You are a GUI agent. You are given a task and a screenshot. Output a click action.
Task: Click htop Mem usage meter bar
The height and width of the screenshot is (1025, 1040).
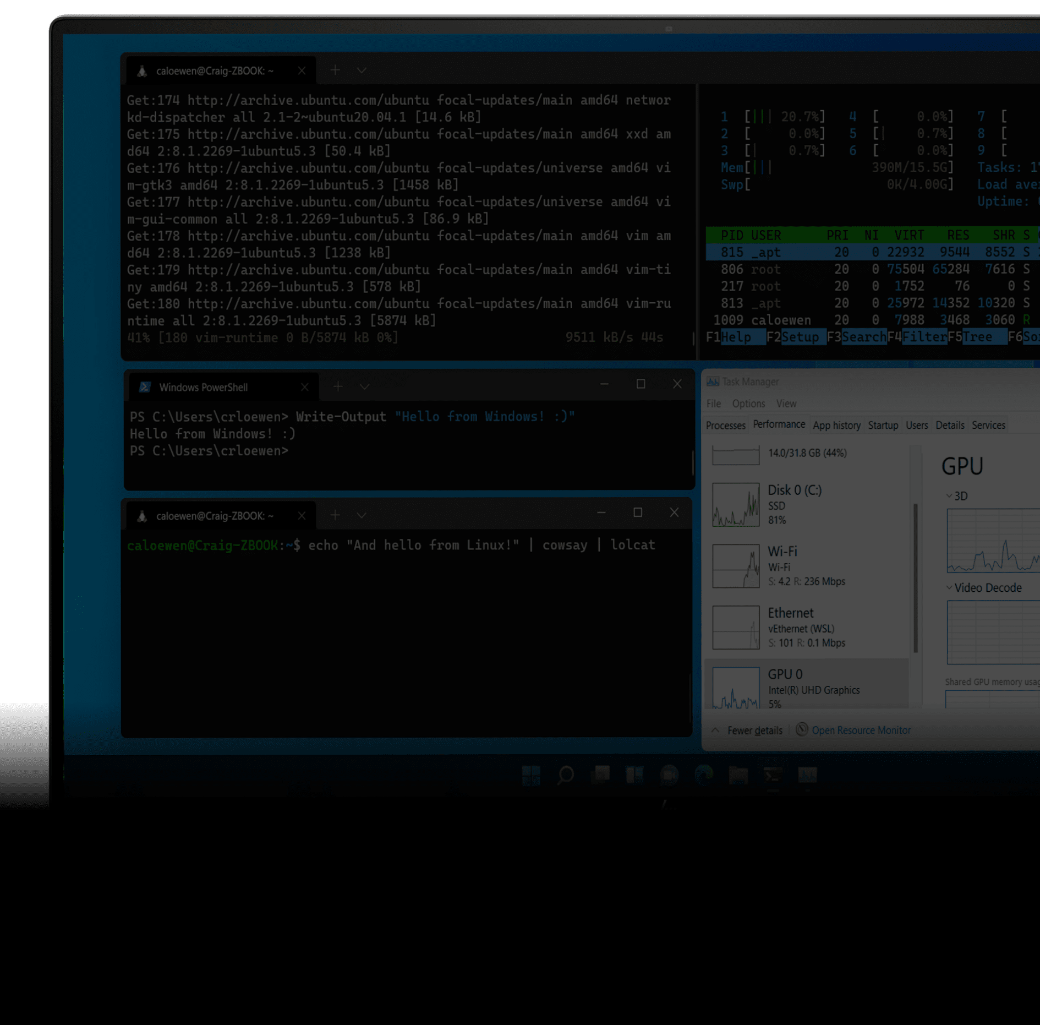pos(836,167)
